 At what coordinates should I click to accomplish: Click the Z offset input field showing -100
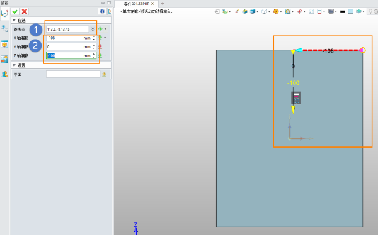[x=71, y=55]
